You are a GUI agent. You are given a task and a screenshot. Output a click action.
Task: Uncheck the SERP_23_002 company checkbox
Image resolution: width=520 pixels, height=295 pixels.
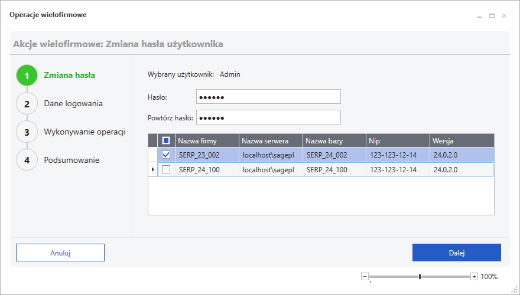tap(166, 155)
